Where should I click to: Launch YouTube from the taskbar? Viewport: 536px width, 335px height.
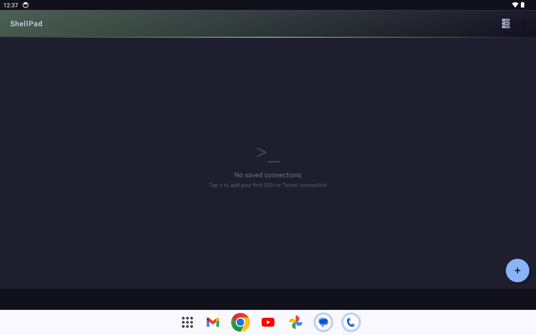tap(268, 322)
